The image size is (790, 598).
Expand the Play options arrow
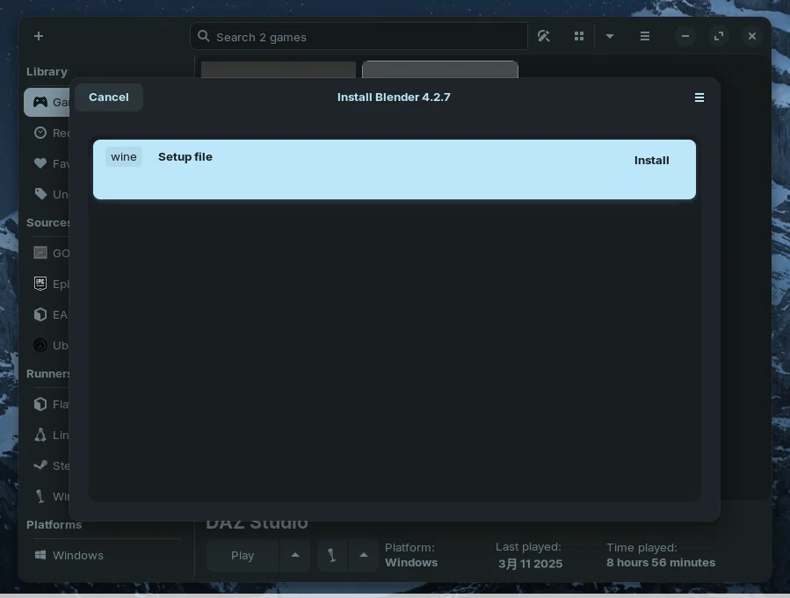(295, 555)
